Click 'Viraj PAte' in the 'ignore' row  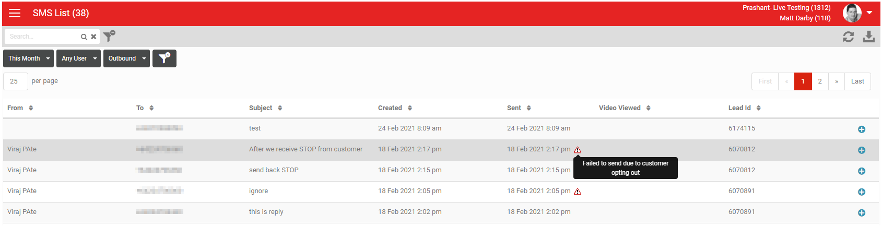22,191
